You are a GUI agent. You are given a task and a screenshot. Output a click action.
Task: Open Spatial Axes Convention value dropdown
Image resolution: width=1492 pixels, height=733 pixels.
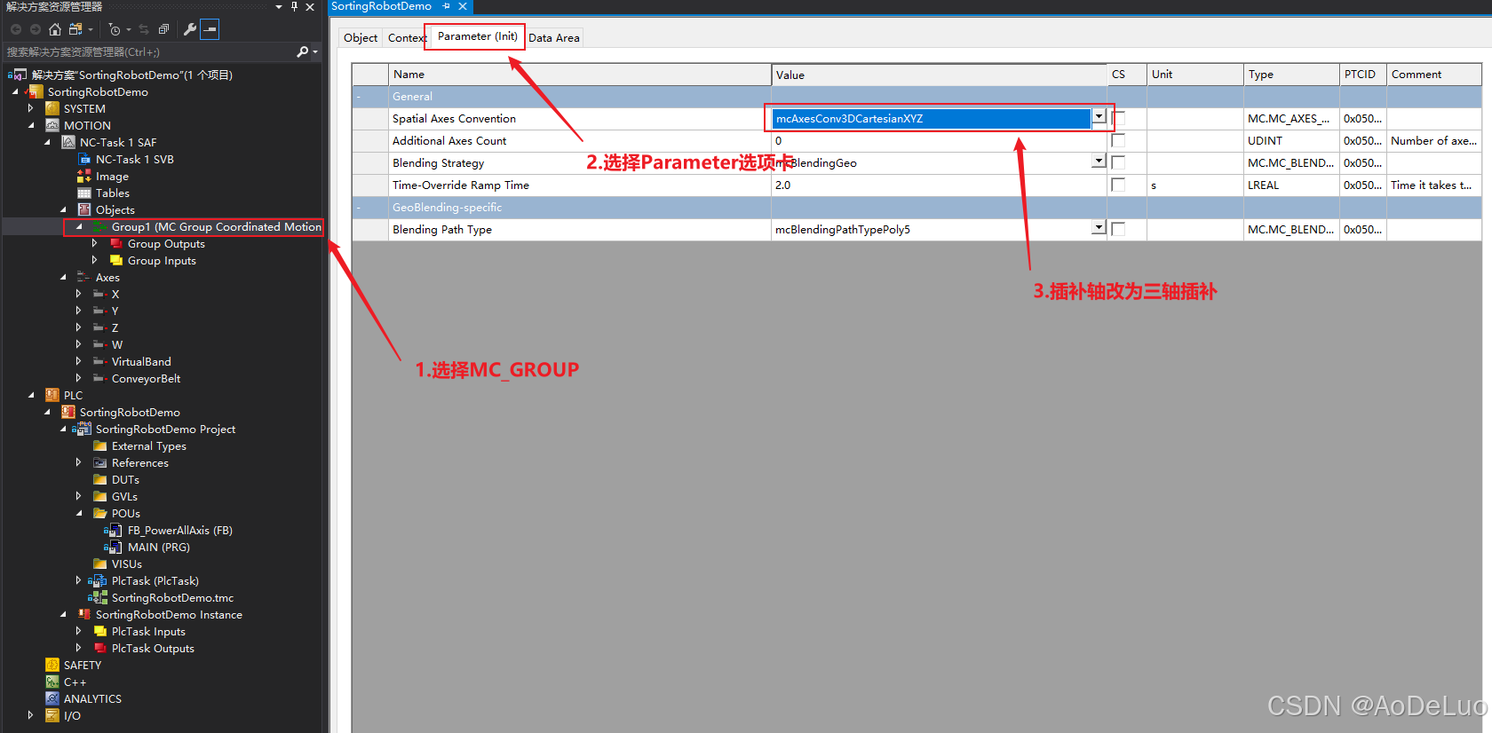1099,116
